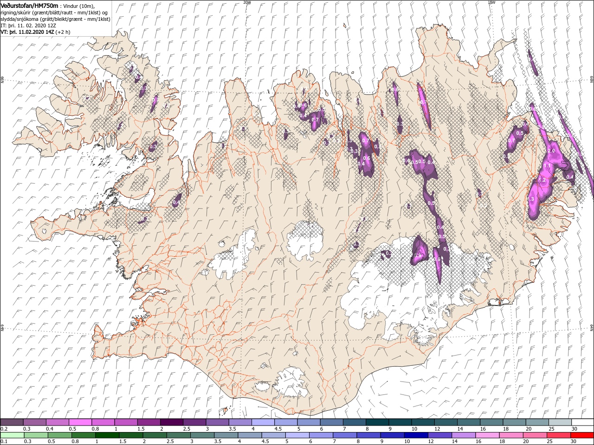Click the Veðurstofan/HM750m title text

pos(29,5)
